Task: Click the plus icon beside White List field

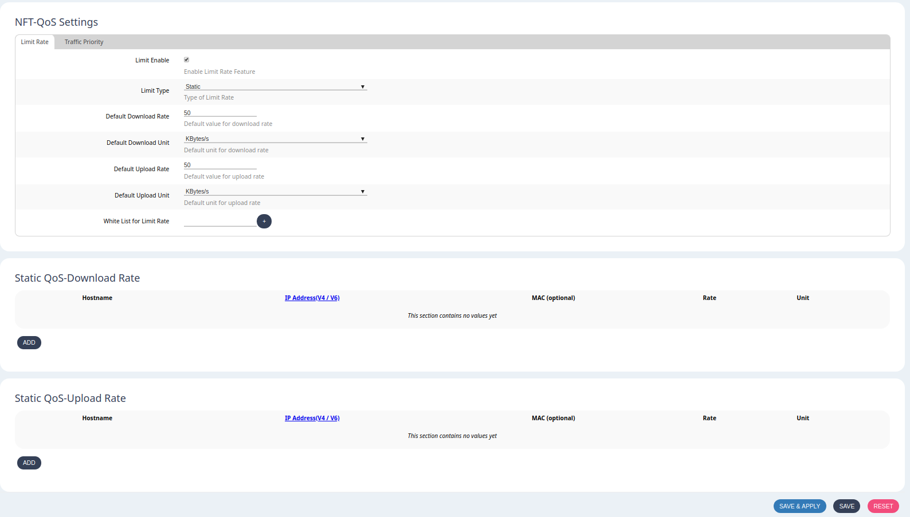Action: coord(264,221)
